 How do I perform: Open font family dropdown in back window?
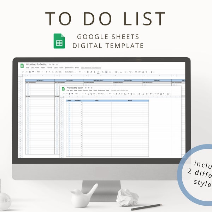(x=70, y=72)
